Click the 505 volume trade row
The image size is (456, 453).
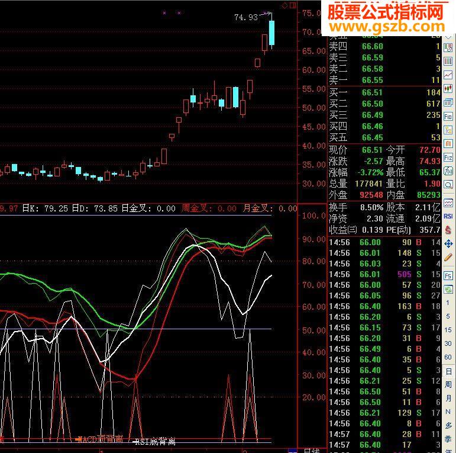click(x=384, y=274)
